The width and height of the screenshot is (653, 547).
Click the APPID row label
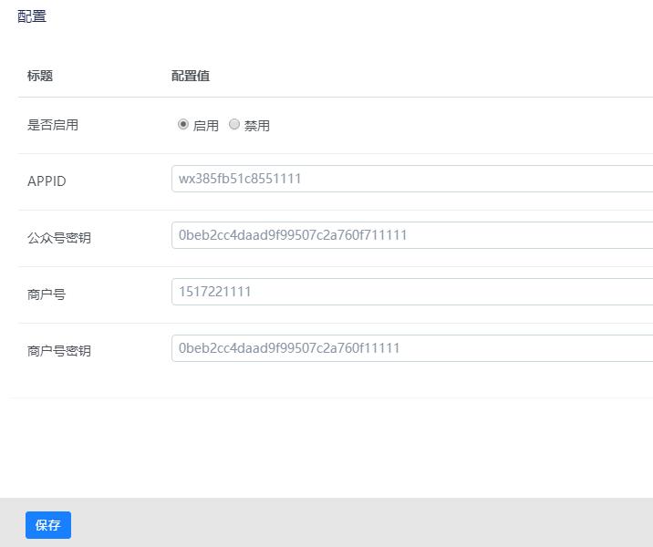pos(47,181)
